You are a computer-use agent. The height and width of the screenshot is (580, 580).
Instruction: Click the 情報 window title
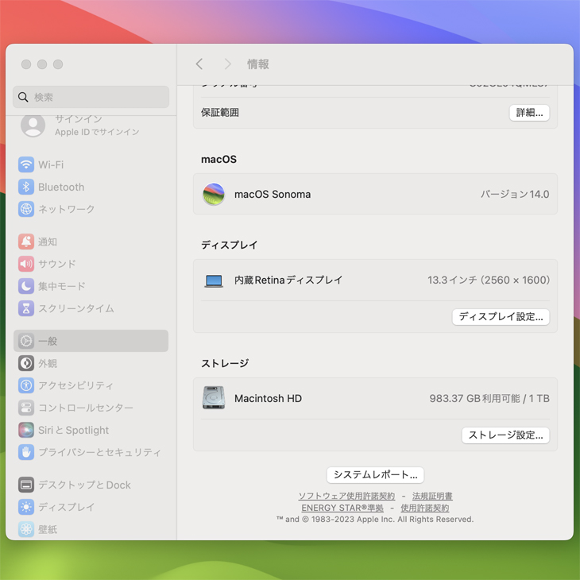coord(258,64)
